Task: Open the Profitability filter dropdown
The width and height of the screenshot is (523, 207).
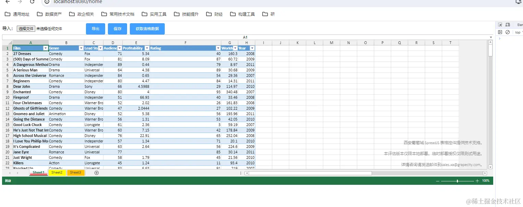Action: (147, 48)
